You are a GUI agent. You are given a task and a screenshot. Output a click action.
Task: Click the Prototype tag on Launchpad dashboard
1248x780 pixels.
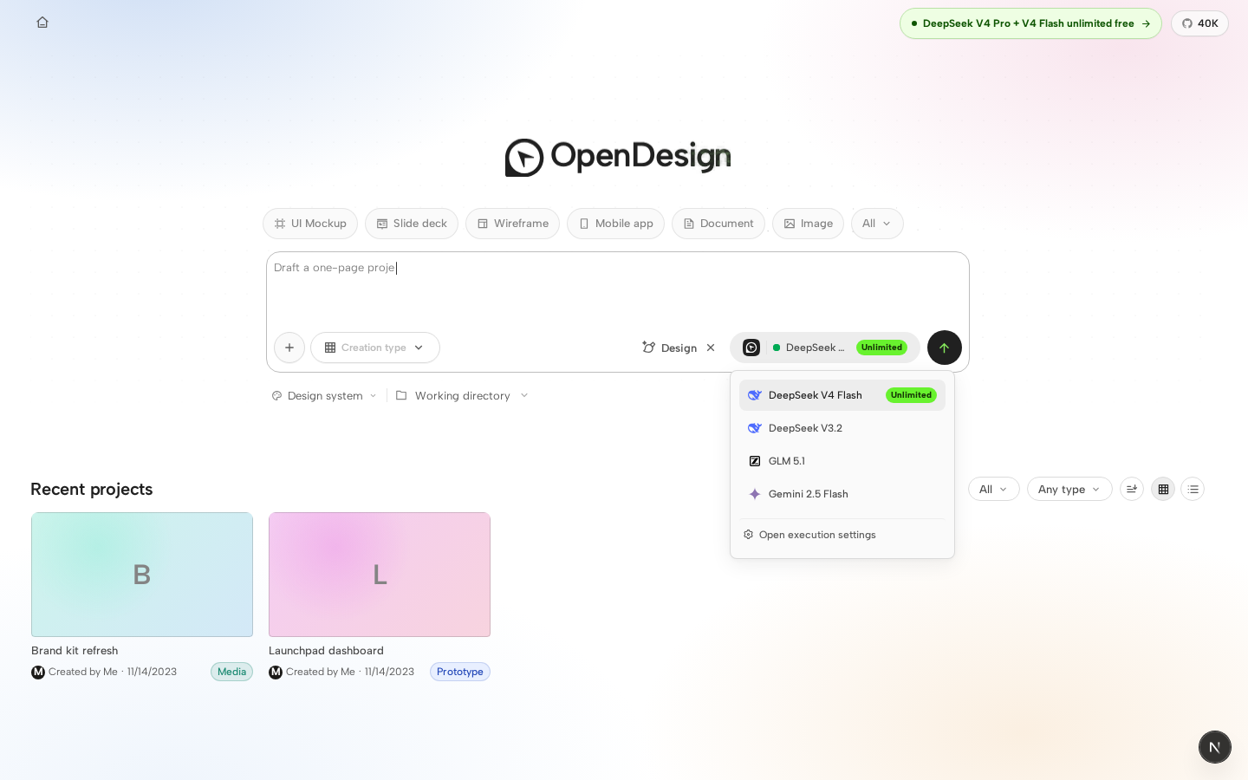[x=460, y=672]
